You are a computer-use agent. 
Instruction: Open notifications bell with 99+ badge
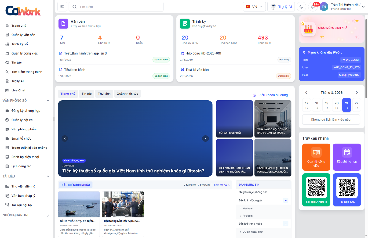313,7
